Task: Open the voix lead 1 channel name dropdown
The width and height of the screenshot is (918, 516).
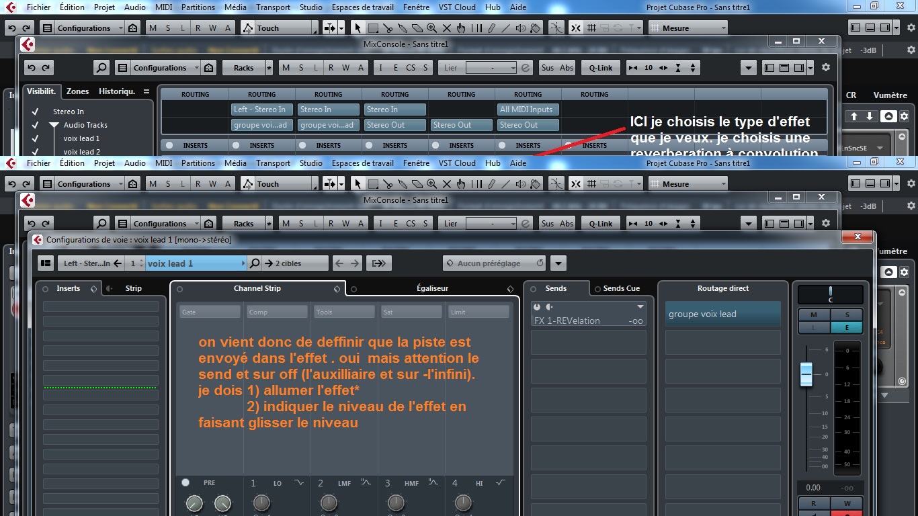Action: point(244,263)
